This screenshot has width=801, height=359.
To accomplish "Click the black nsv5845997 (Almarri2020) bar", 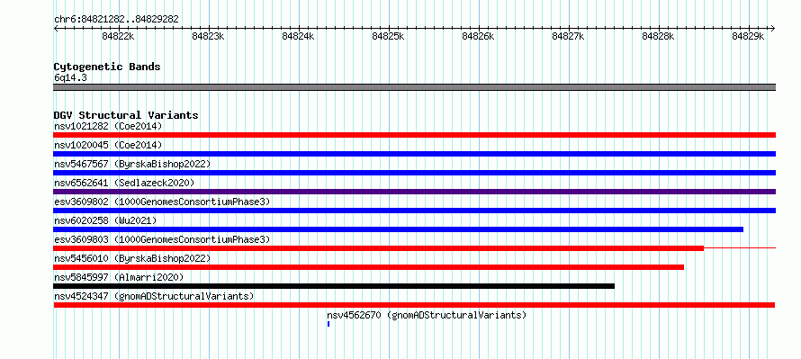I will (334, 286).
